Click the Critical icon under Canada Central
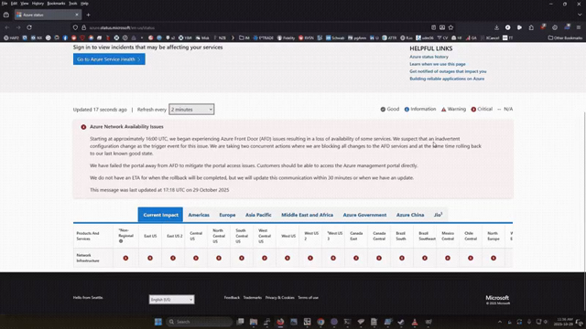The image size is (586, 329). click(x=379, y=258)
